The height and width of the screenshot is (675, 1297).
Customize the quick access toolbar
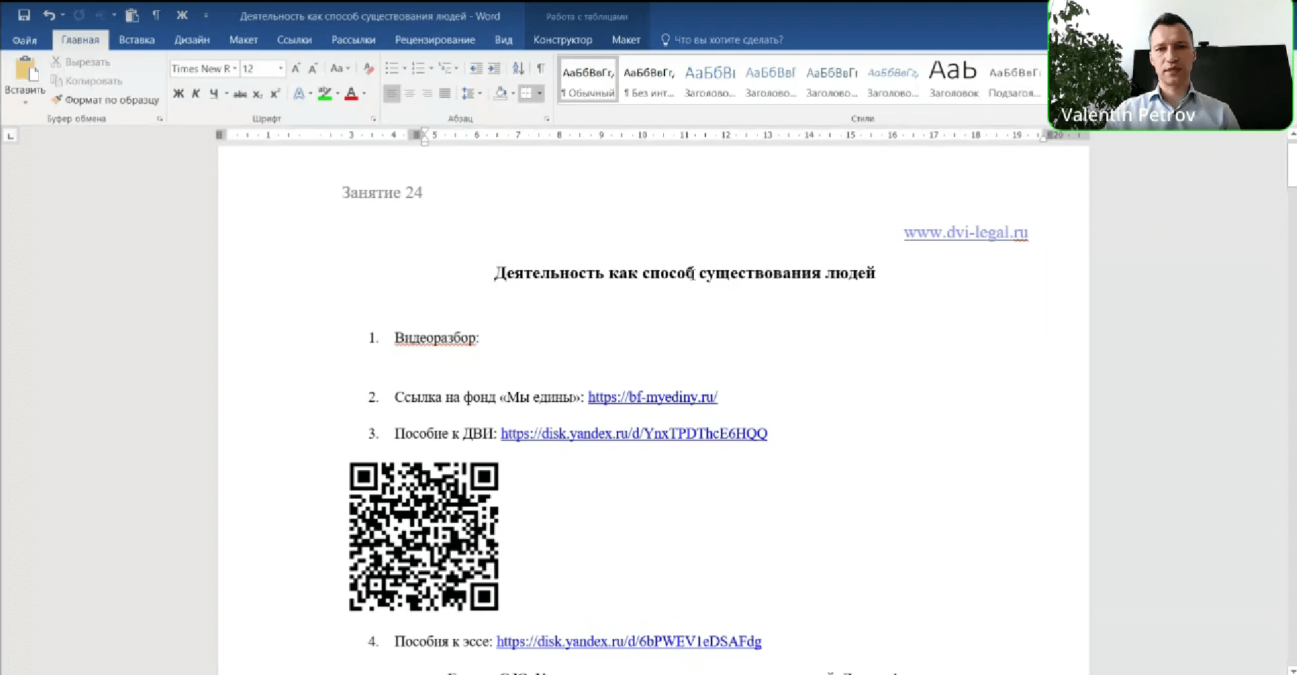point(206,15)
